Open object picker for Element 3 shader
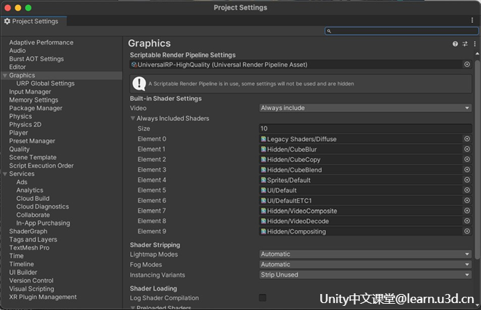Image resolution: width=481 pixels, height=310 pixels. point(467,170)
